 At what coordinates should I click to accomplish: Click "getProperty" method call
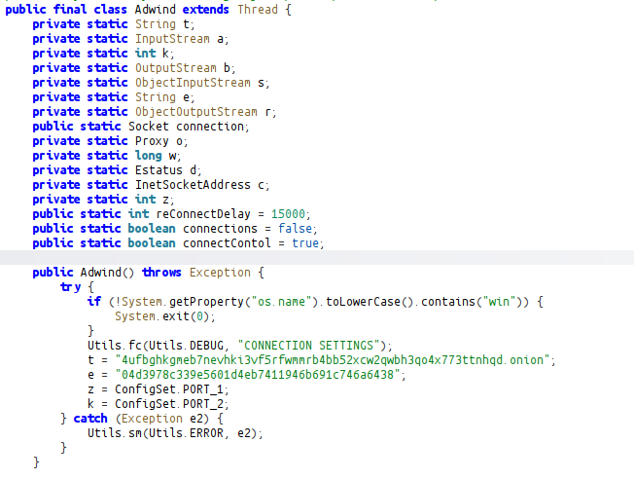point(206,302)
